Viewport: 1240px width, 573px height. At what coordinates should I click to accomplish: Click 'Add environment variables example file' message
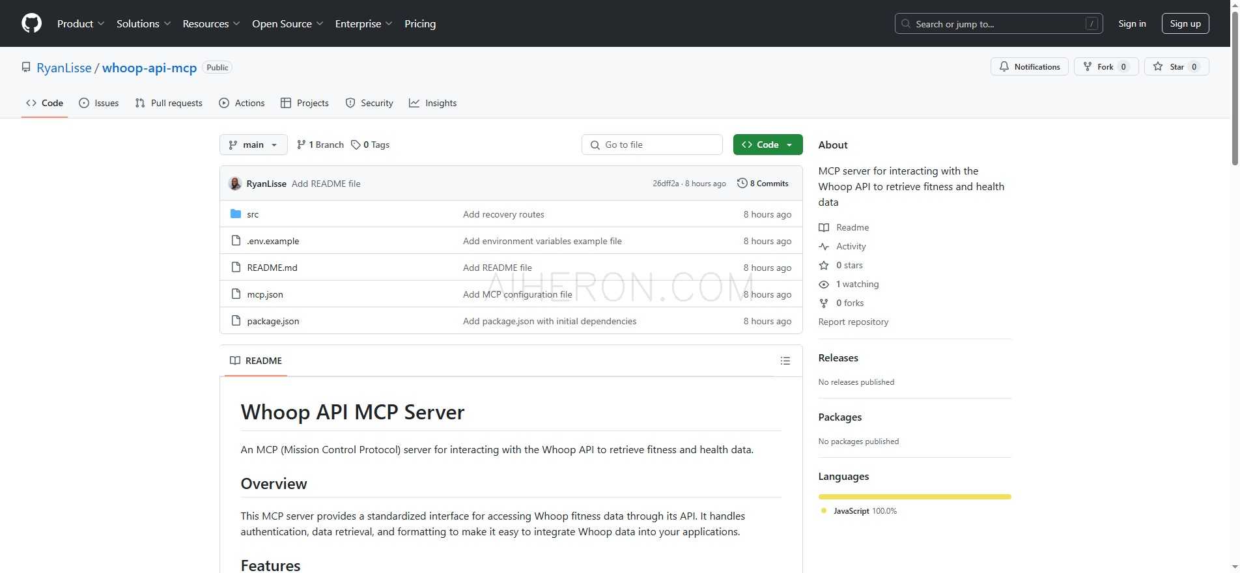pyautogui.click(x=542, y=241)
